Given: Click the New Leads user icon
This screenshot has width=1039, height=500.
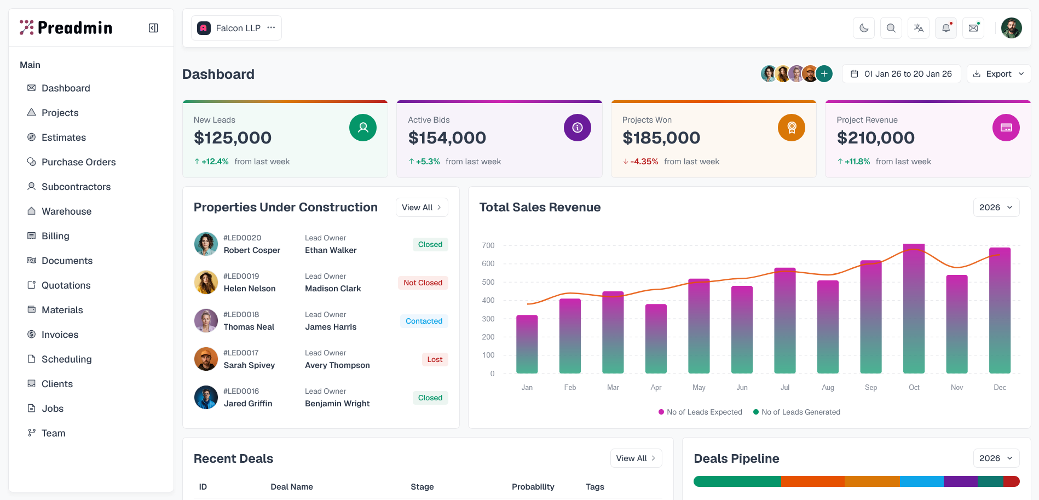Looking at the screenshot, I should 363,128.
